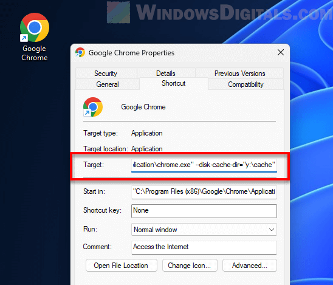Image resolution: width=333 pixels, height=285 pixels.
Task: Select the Google Chrome desktop shortcut icon
Action: [35, 27]
